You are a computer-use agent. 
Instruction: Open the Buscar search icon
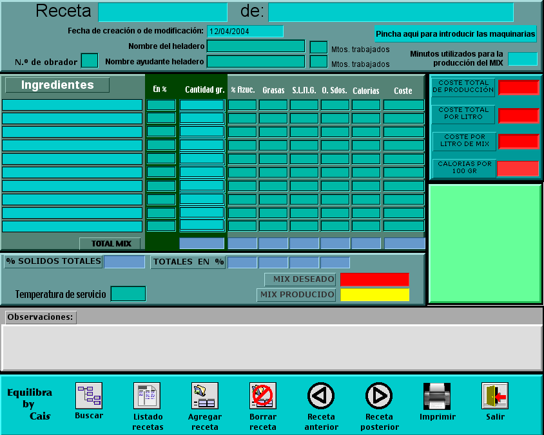tap(89, 396)
